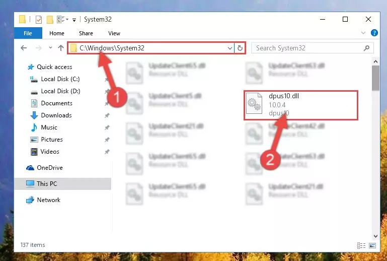Select Network in navigation pane
Viewport: 387px width, 261px height.
coord(48,200)
